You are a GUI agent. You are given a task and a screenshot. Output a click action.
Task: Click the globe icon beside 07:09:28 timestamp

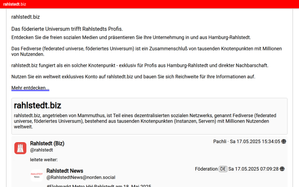(282, 169)
